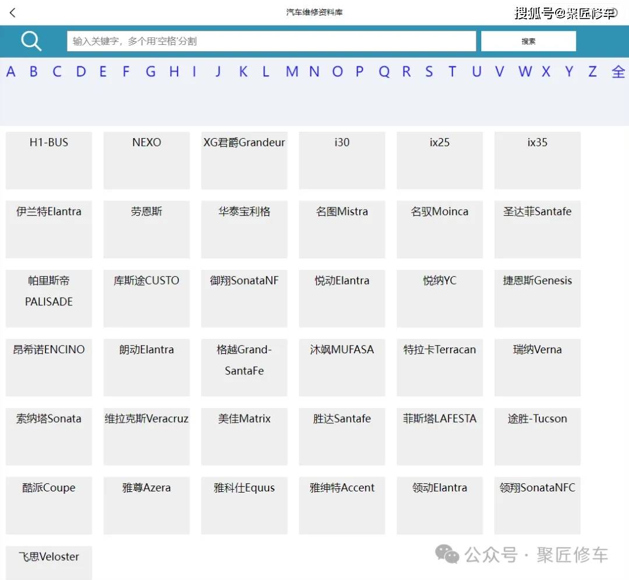The image size is (629, 580).
Task: Open 领翔SonataNFC tile
Action: pos(538,506)
